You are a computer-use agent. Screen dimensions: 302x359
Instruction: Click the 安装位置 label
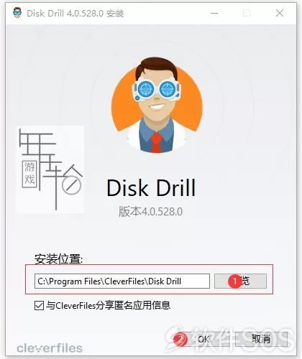[58, 259]
